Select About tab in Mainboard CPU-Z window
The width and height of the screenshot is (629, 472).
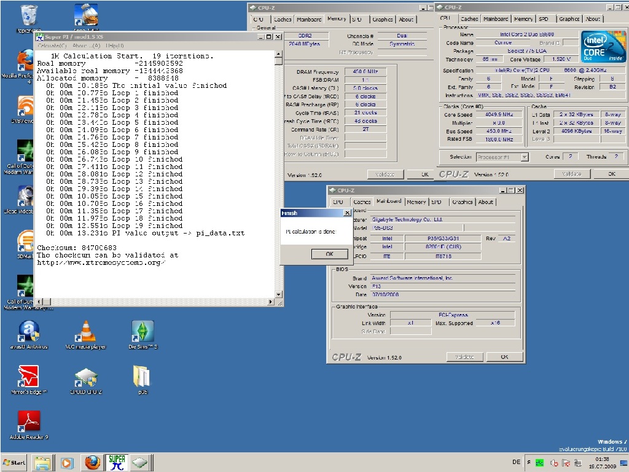pyautogui.click(x=486, y=202)
